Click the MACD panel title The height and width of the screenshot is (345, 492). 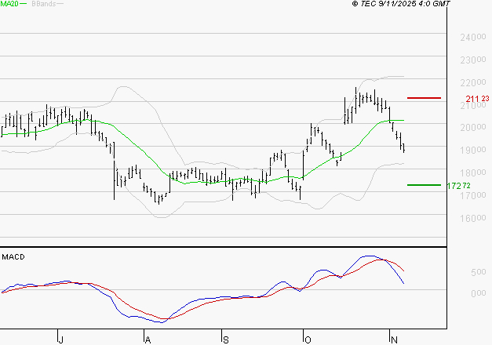13,257
